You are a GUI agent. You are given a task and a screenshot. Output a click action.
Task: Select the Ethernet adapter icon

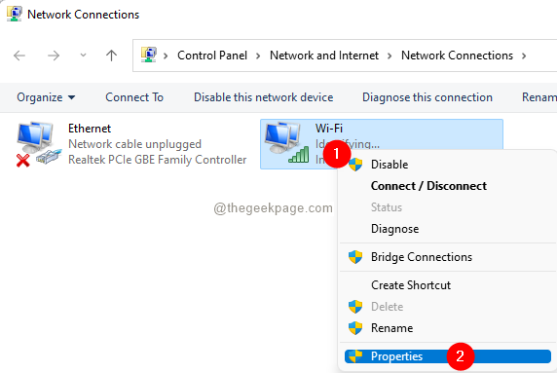[x=38, y=144]
